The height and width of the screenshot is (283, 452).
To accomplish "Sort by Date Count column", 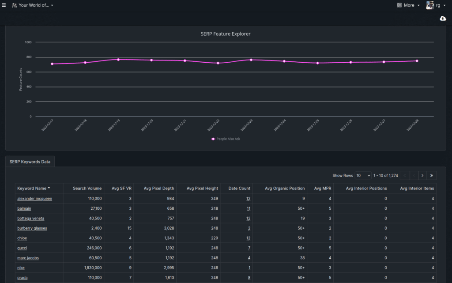I will [239, 188].
